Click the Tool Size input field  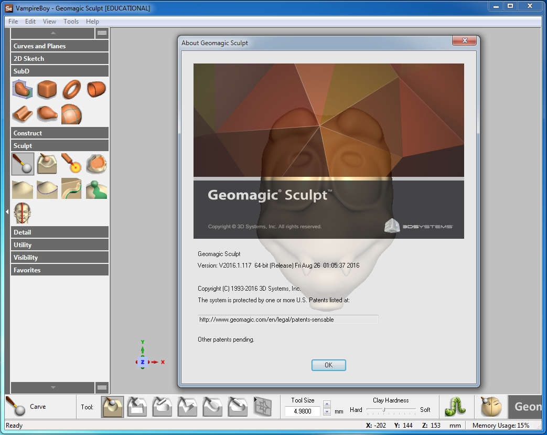point(303,411)
